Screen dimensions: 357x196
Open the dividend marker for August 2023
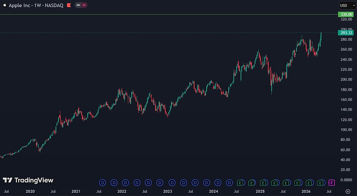pos(195,182)
